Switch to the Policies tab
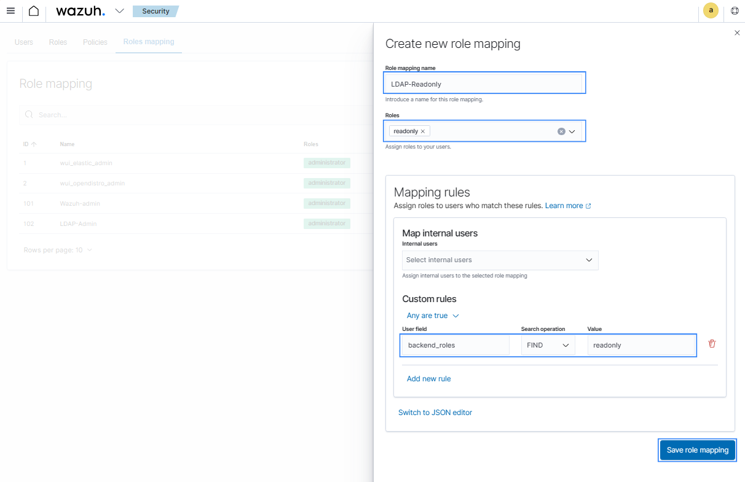Screen dimensions: 745x482 coord(95,42)
